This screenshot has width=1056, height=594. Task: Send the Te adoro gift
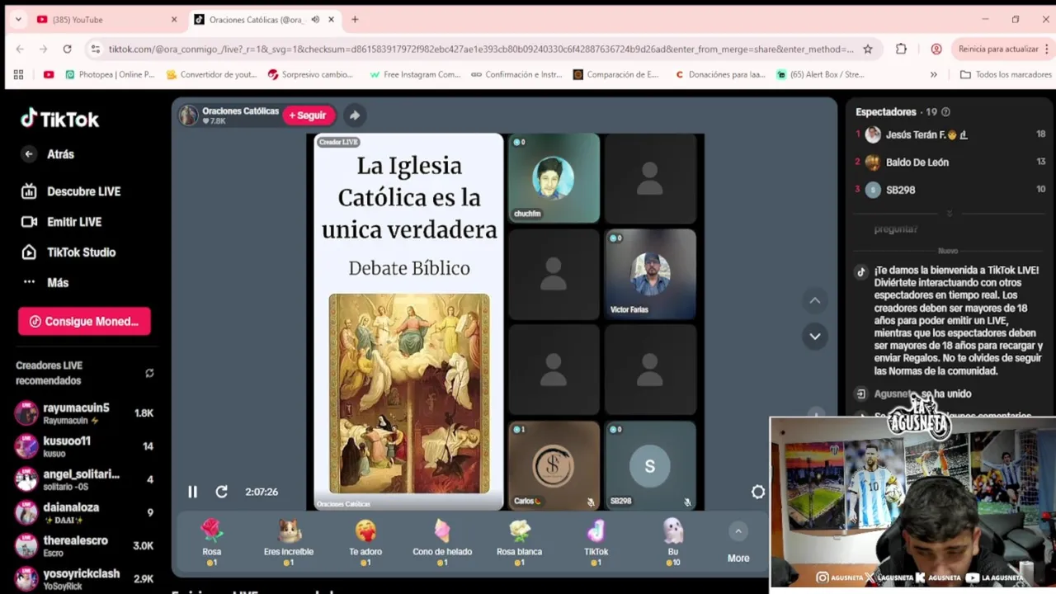pos(365,542)
